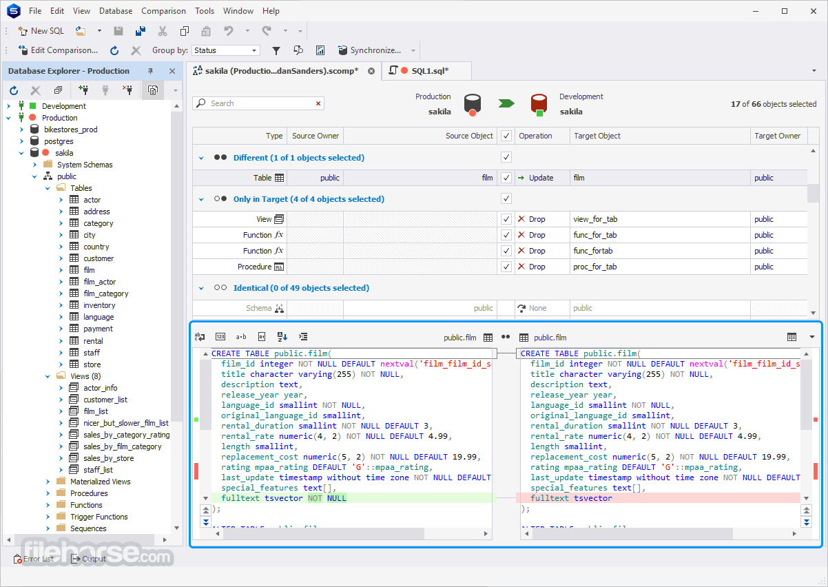Screen dimensions: 828x587
Task: Collapse the Tables folder
Action: (48, 188)
